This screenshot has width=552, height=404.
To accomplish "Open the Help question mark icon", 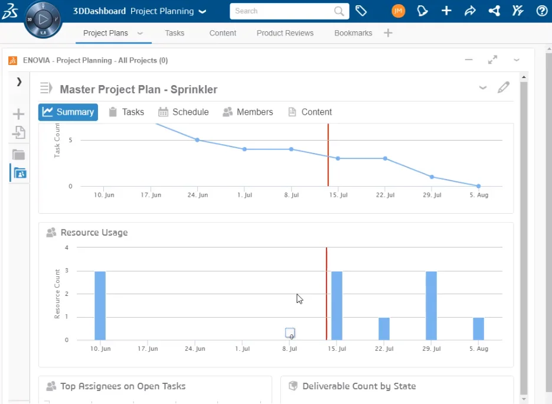I will click(x=541, y=11).
